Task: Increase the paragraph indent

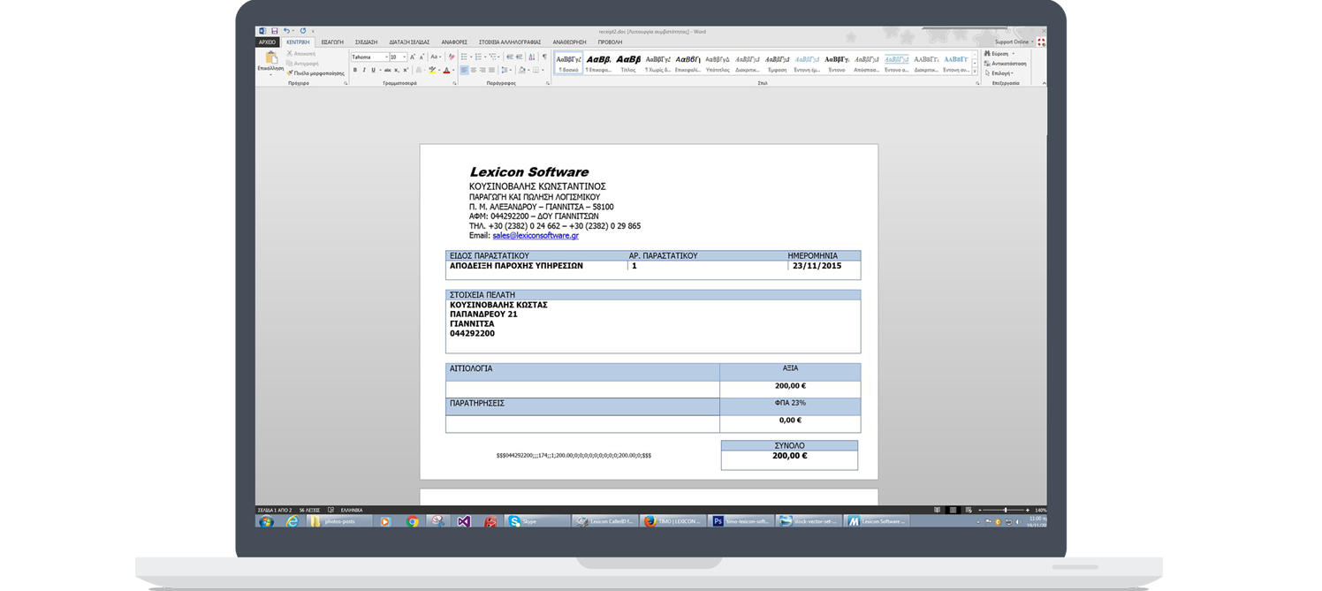Action: click(x=520, y=57)
